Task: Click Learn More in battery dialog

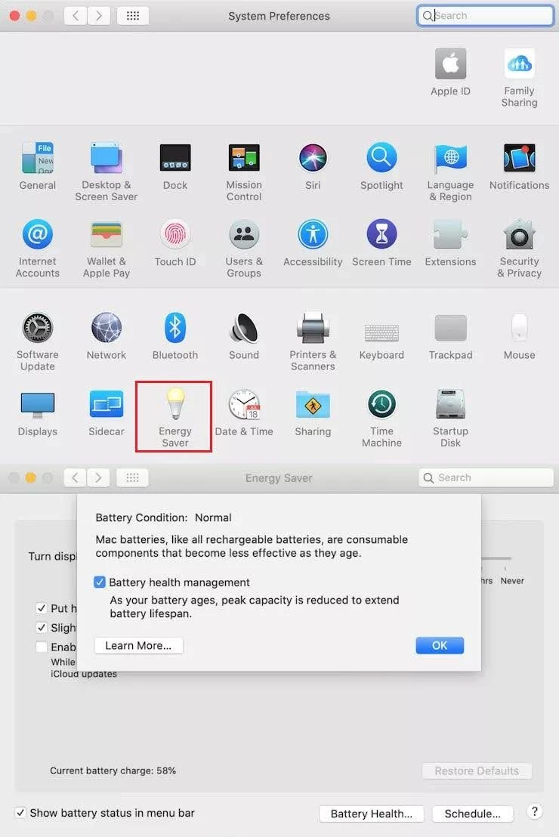Action: tap(138, 645)
